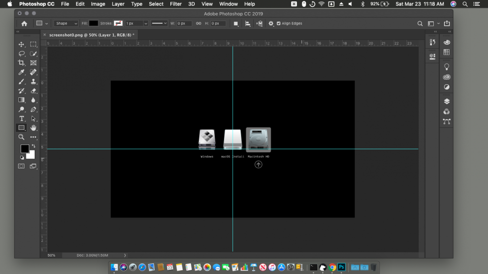Select the Eyedropper tool
The image size is (488, 274).
tap(21, 72)
